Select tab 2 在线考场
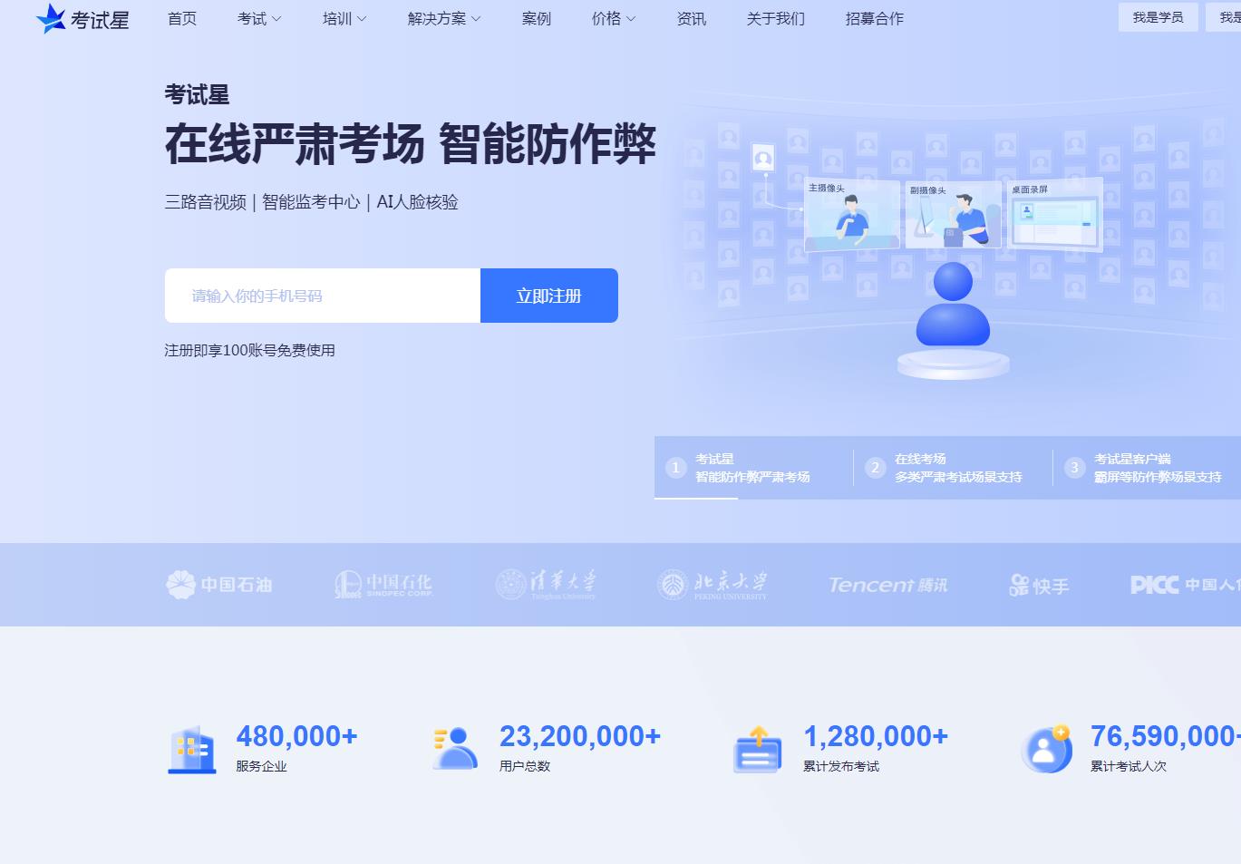 coord(953,468)
